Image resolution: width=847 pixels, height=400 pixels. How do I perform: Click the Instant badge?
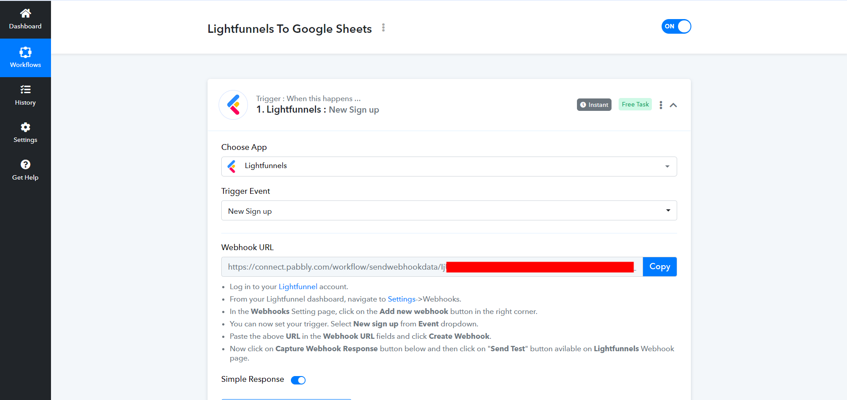[x=594, y=105]
